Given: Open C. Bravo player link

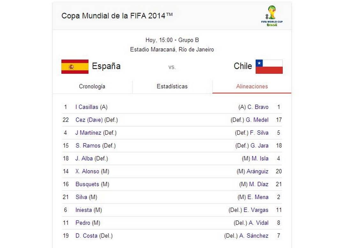Looking at the screenshot, I should 258,107.
